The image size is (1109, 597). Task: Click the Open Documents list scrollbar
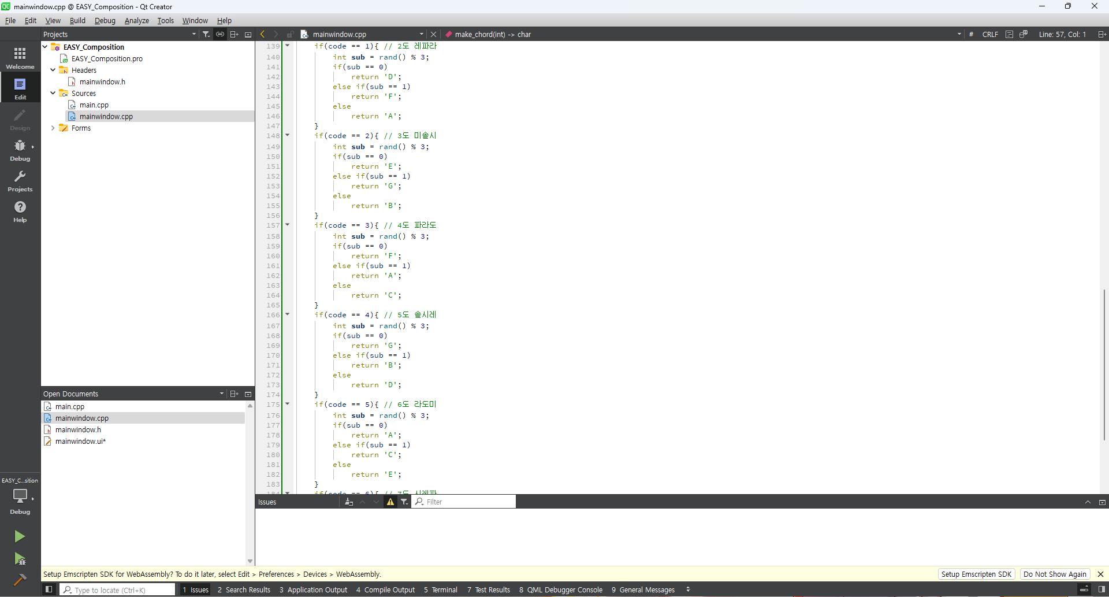click(x=250, y=483)
